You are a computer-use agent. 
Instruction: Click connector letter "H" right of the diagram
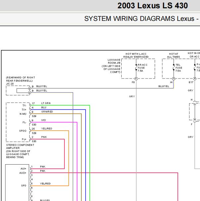tap(191, 100)
